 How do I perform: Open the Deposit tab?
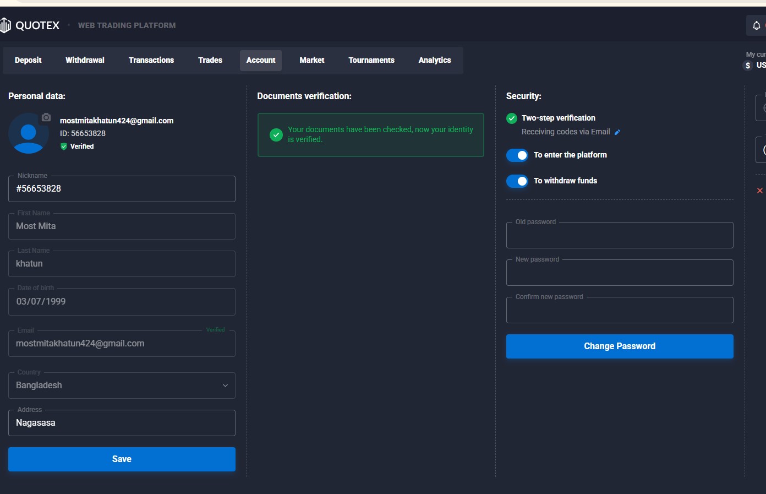[28, 60]
